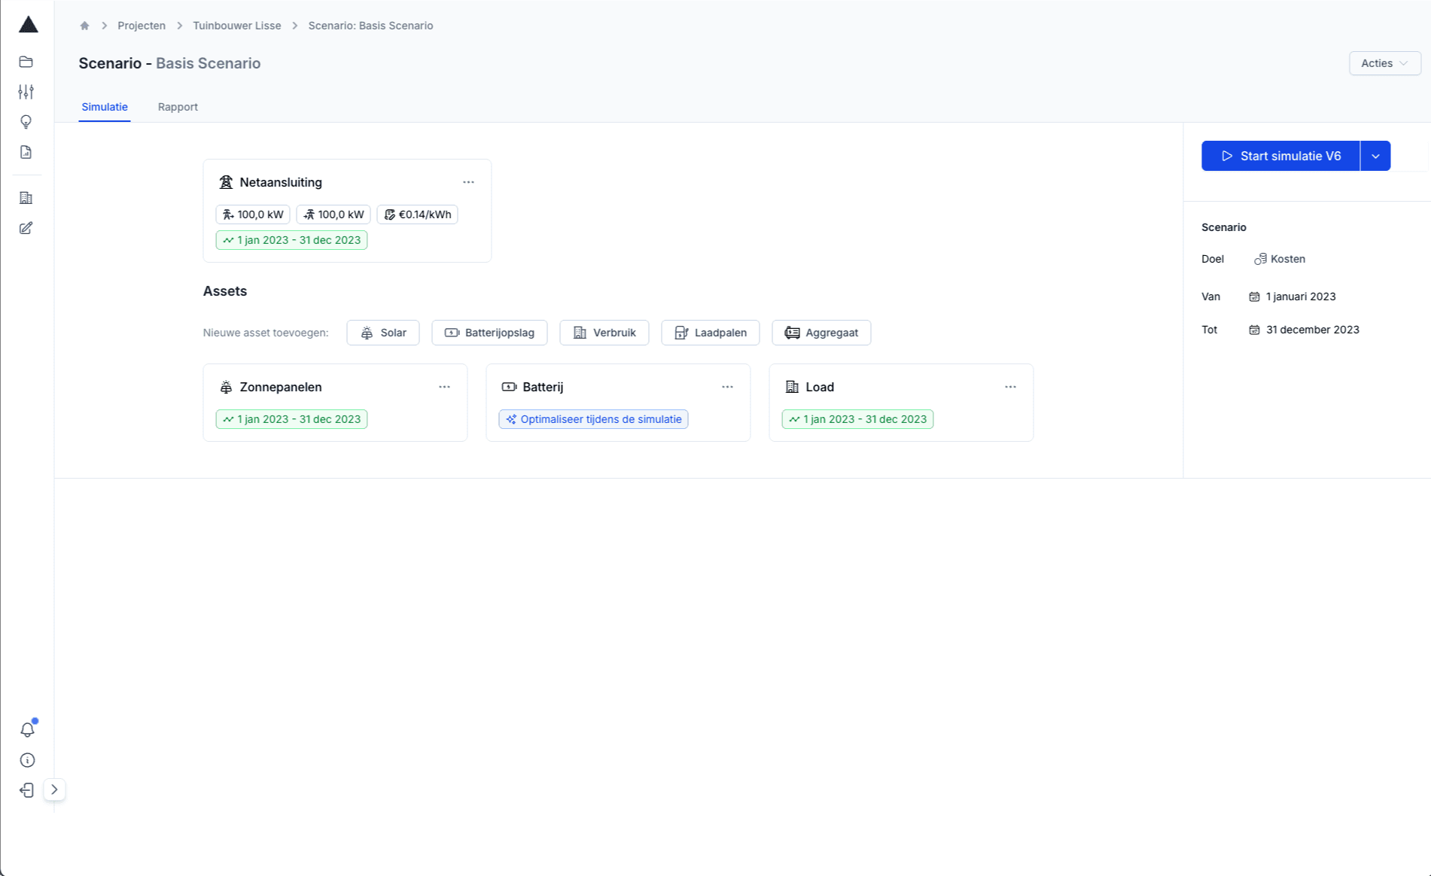Expand the sidebar with the chevron arrow
Image resolution: width=1431 pixels, height=876 pixels.
tap(54, 789)
